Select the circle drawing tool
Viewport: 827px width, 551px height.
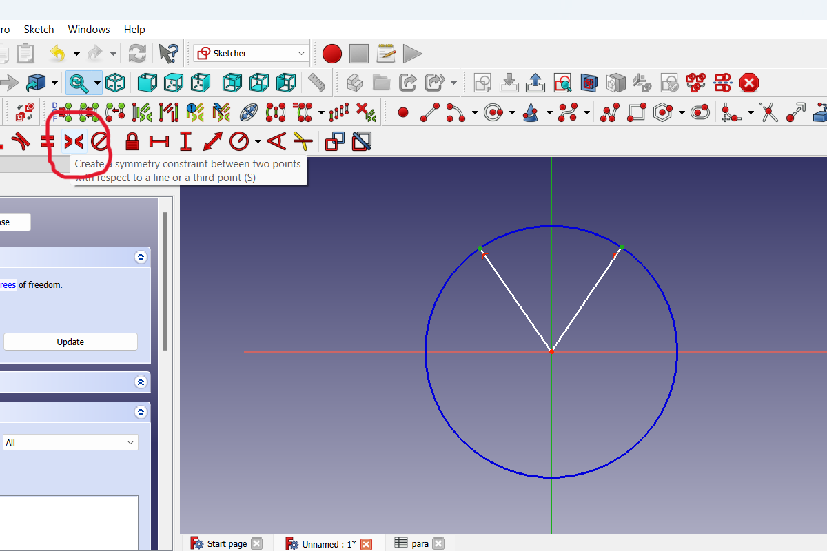point(493,112)
